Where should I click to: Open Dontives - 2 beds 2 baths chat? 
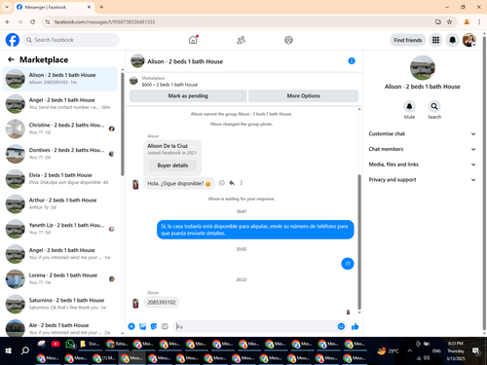60,154
